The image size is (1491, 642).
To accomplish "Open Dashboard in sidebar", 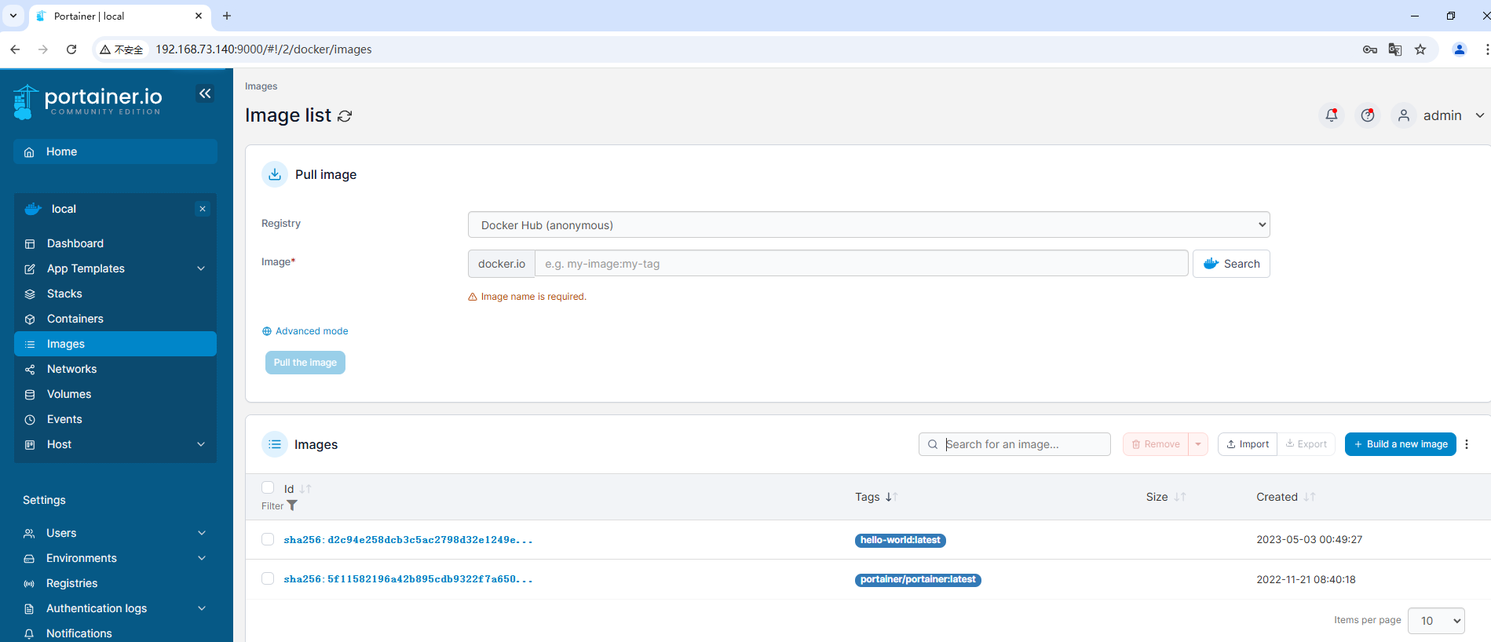I will [115, 243].
